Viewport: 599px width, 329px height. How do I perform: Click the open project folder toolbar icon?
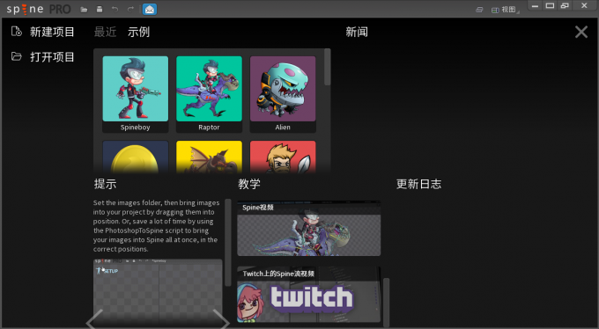pyautogui.click(x=84, y=10)
